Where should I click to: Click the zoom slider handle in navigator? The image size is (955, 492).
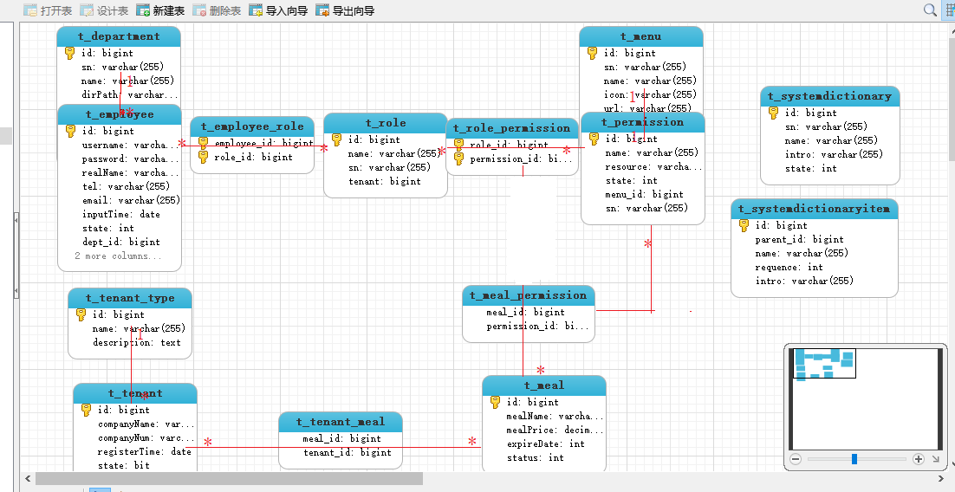[x=854, y=459]
